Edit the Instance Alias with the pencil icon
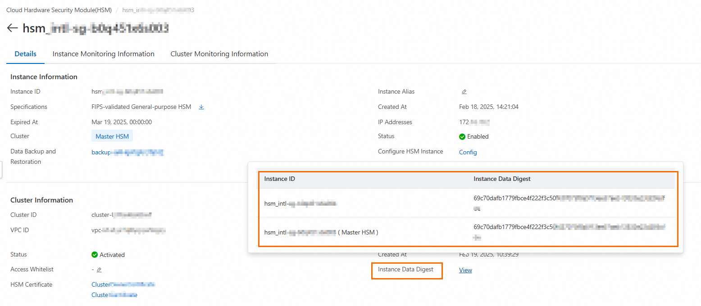The height and width of the screenshot is (306, 701). [464, 92]
